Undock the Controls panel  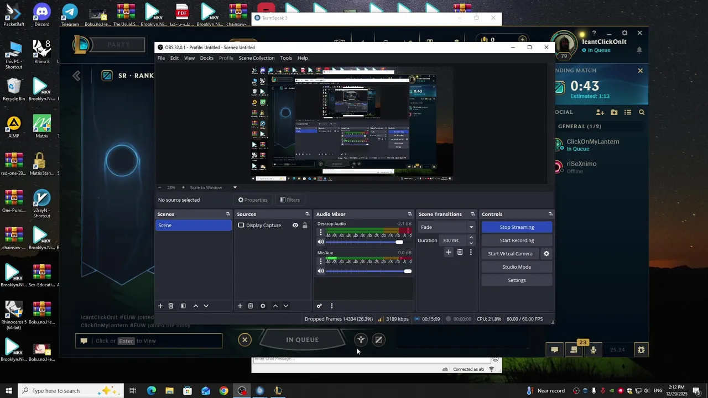550,214
